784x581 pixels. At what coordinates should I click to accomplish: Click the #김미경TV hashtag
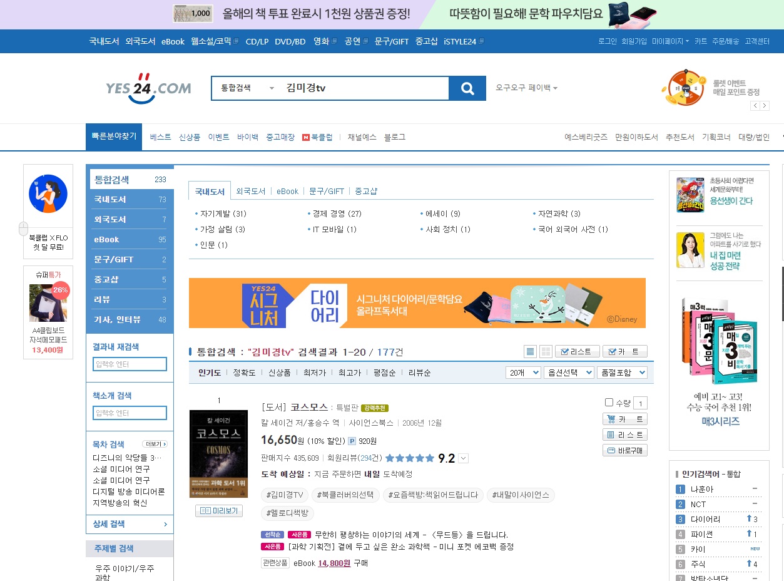pos(284,495)
